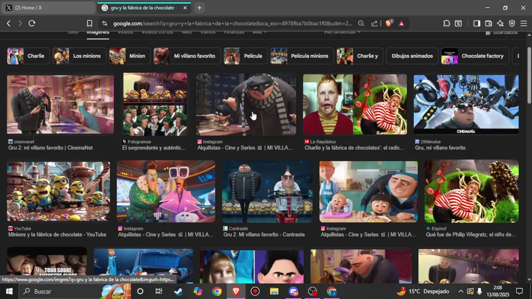Open the share icon in address bar

click(x=374, y=24)
